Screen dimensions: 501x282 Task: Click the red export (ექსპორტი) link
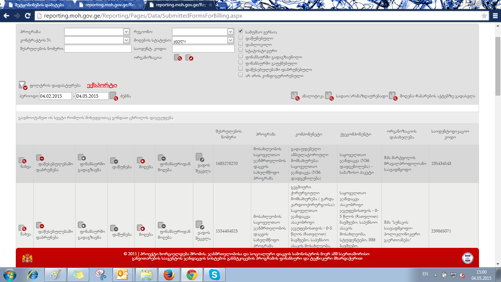point(102,85)
